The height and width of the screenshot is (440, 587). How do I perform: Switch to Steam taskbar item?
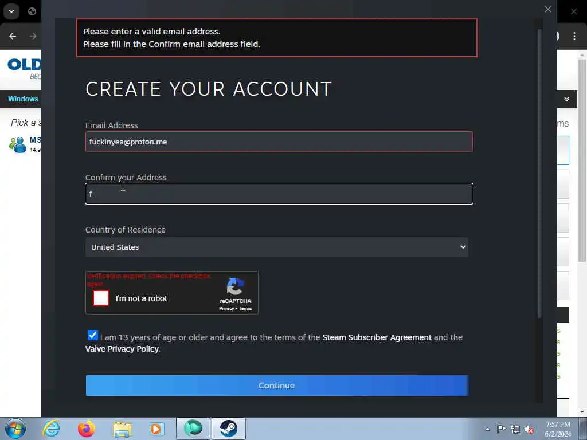click(228, 429)
